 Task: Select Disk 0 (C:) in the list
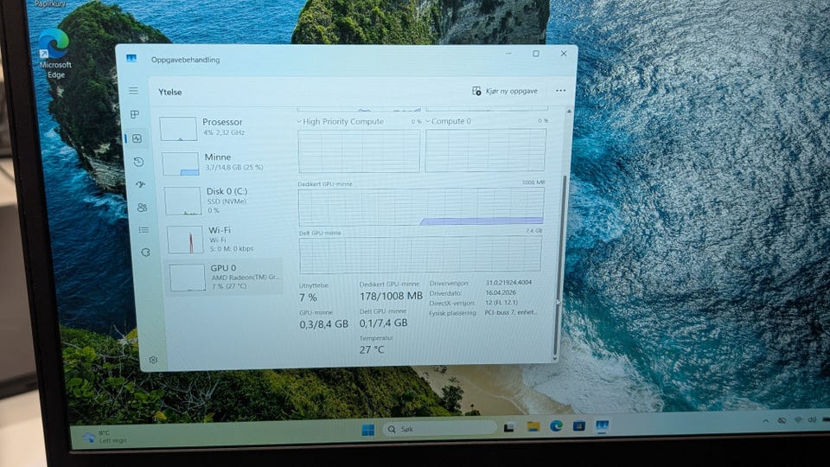(224, 200)
